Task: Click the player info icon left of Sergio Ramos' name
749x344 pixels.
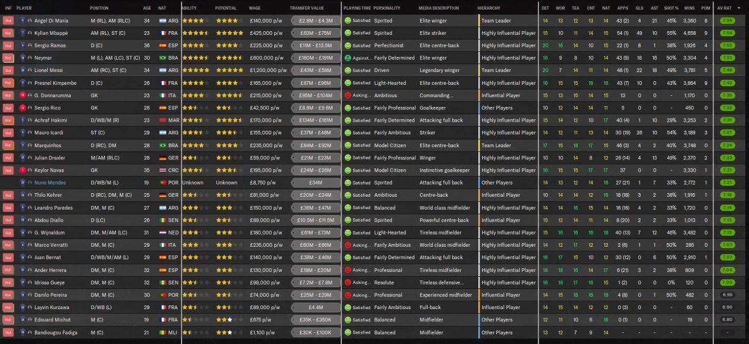Action: coord(29,45)
